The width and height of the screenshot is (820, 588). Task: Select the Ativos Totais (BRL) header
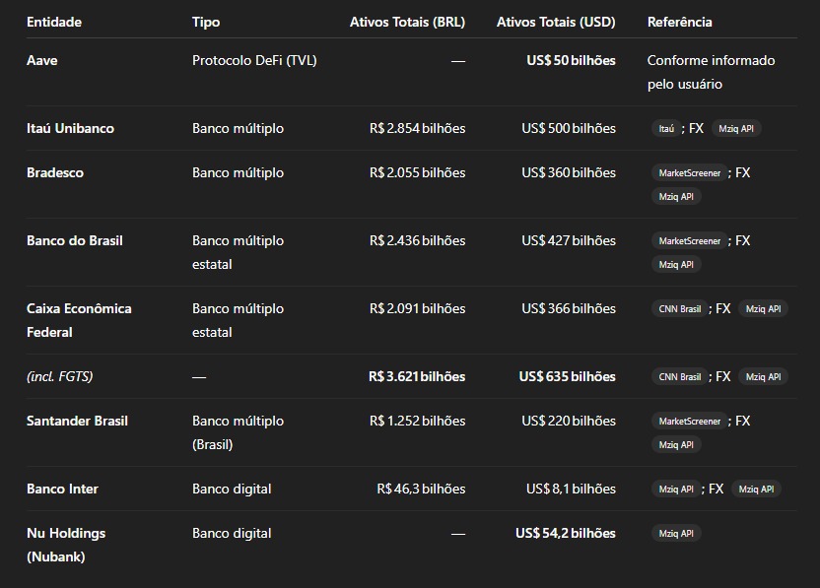click(x=407, y=22)
